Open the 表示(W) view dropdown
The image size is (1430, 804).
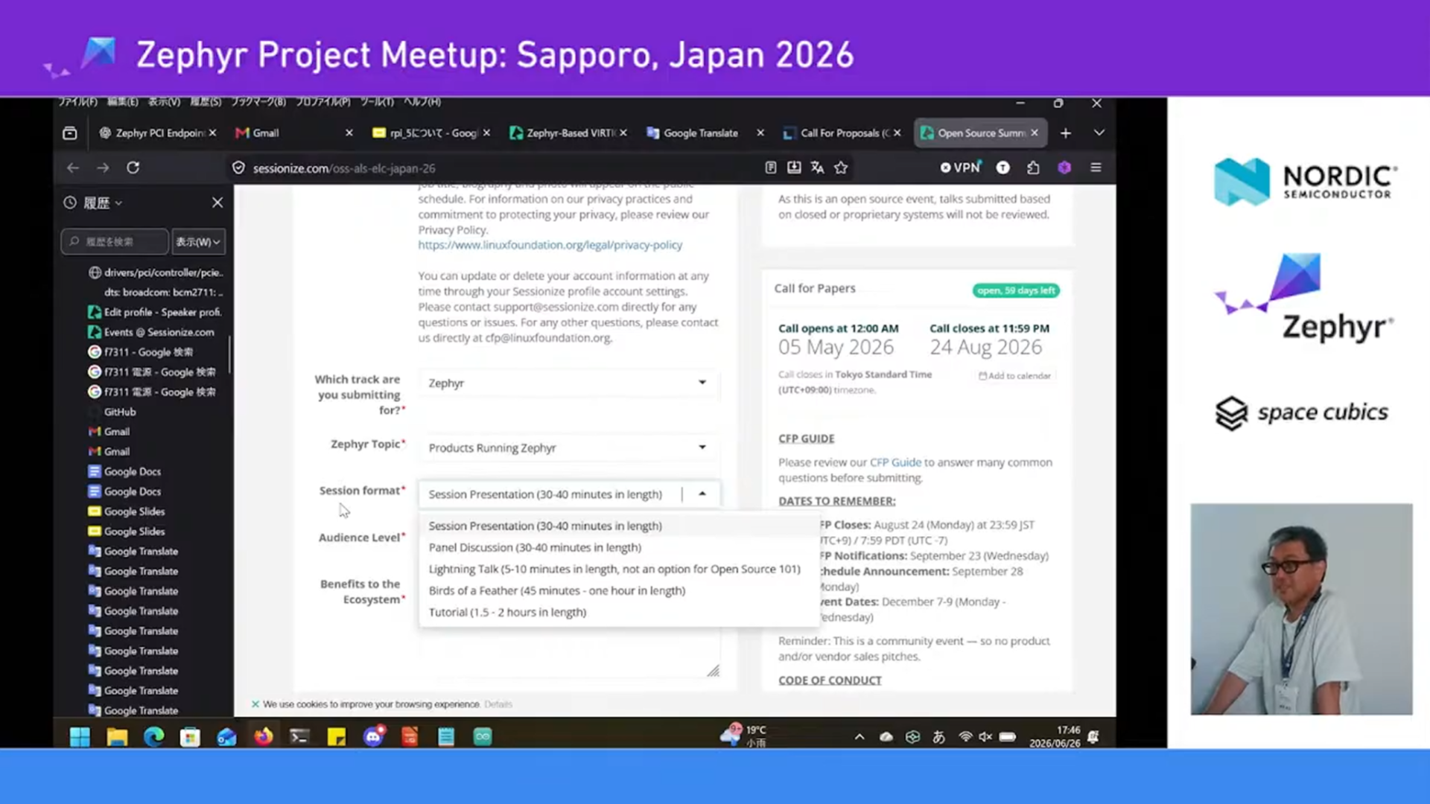(198, 242)
